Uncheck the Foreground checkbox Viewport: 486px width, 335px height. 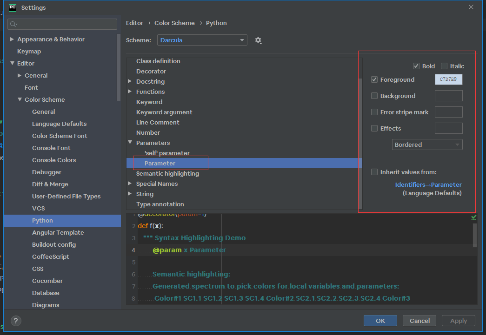[374, 79]
